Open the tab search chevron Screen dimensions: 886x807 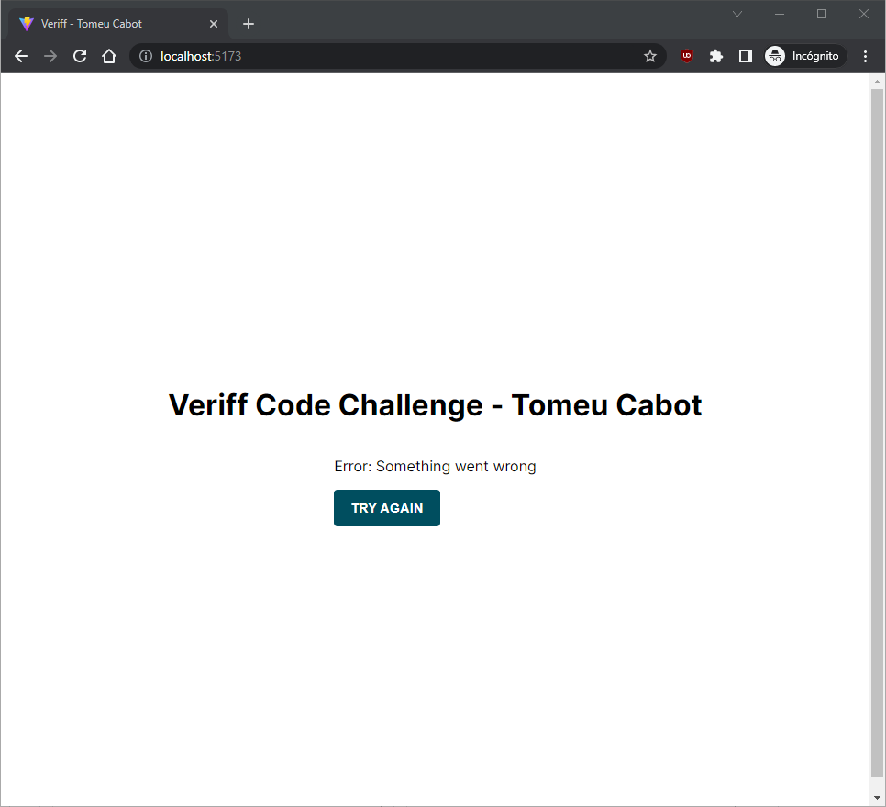pos(736,14)
